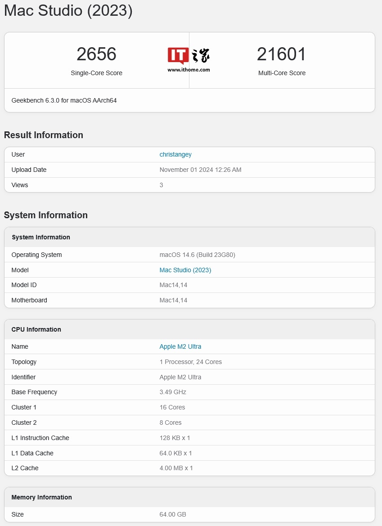Click the upload date November 01 2024
This screenshot has width=382, height=526.
[200, 170]
